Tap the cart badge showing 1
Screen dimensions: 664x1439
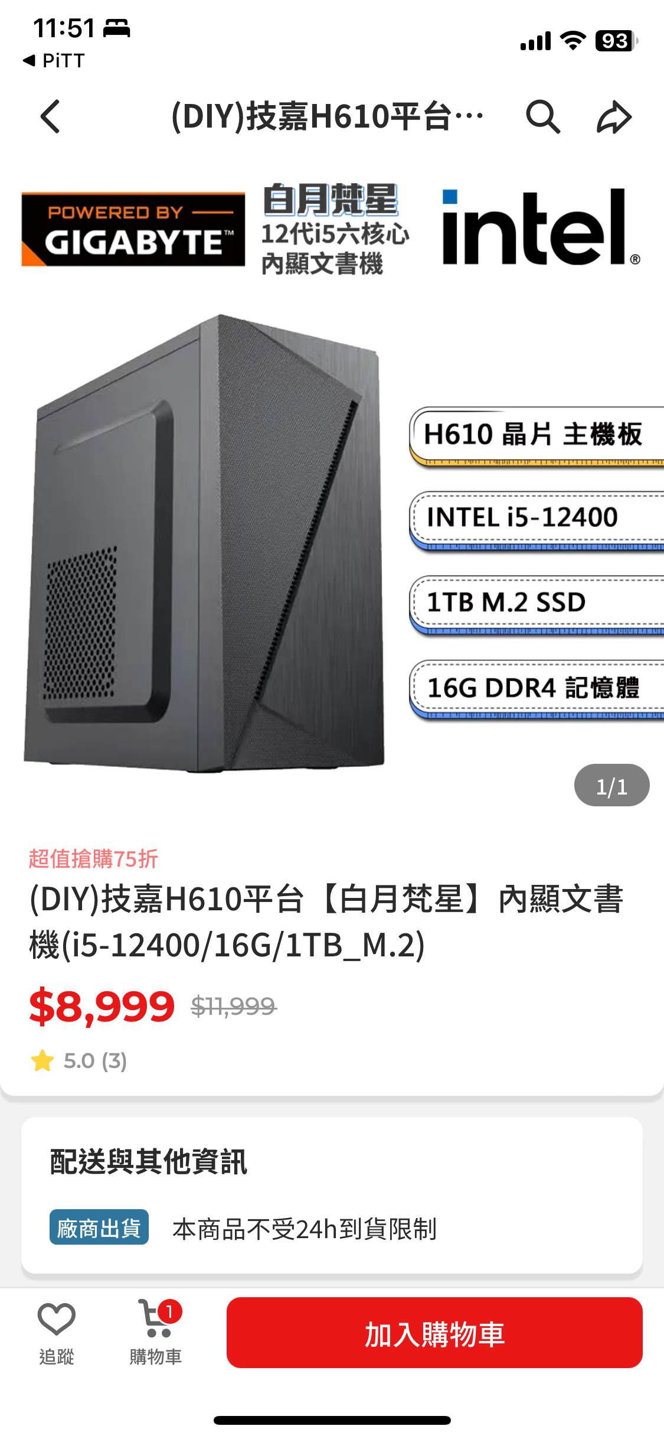point(169,1312)
